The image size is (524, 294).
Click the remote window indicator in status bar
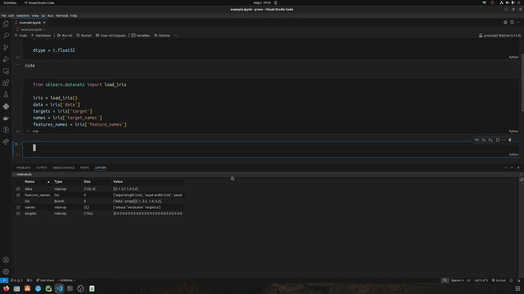coord(4,280)
